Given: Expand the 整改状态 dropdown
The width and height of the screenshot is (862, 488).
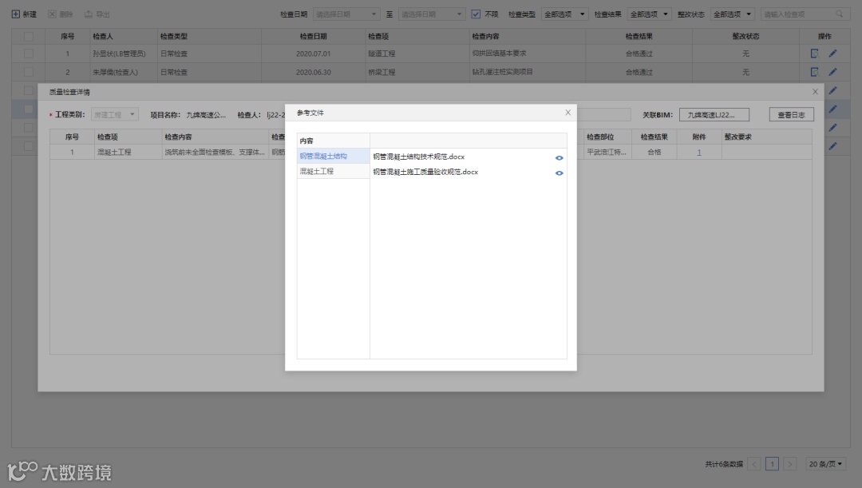Looking at the screenshot, I should click(732, 14).
